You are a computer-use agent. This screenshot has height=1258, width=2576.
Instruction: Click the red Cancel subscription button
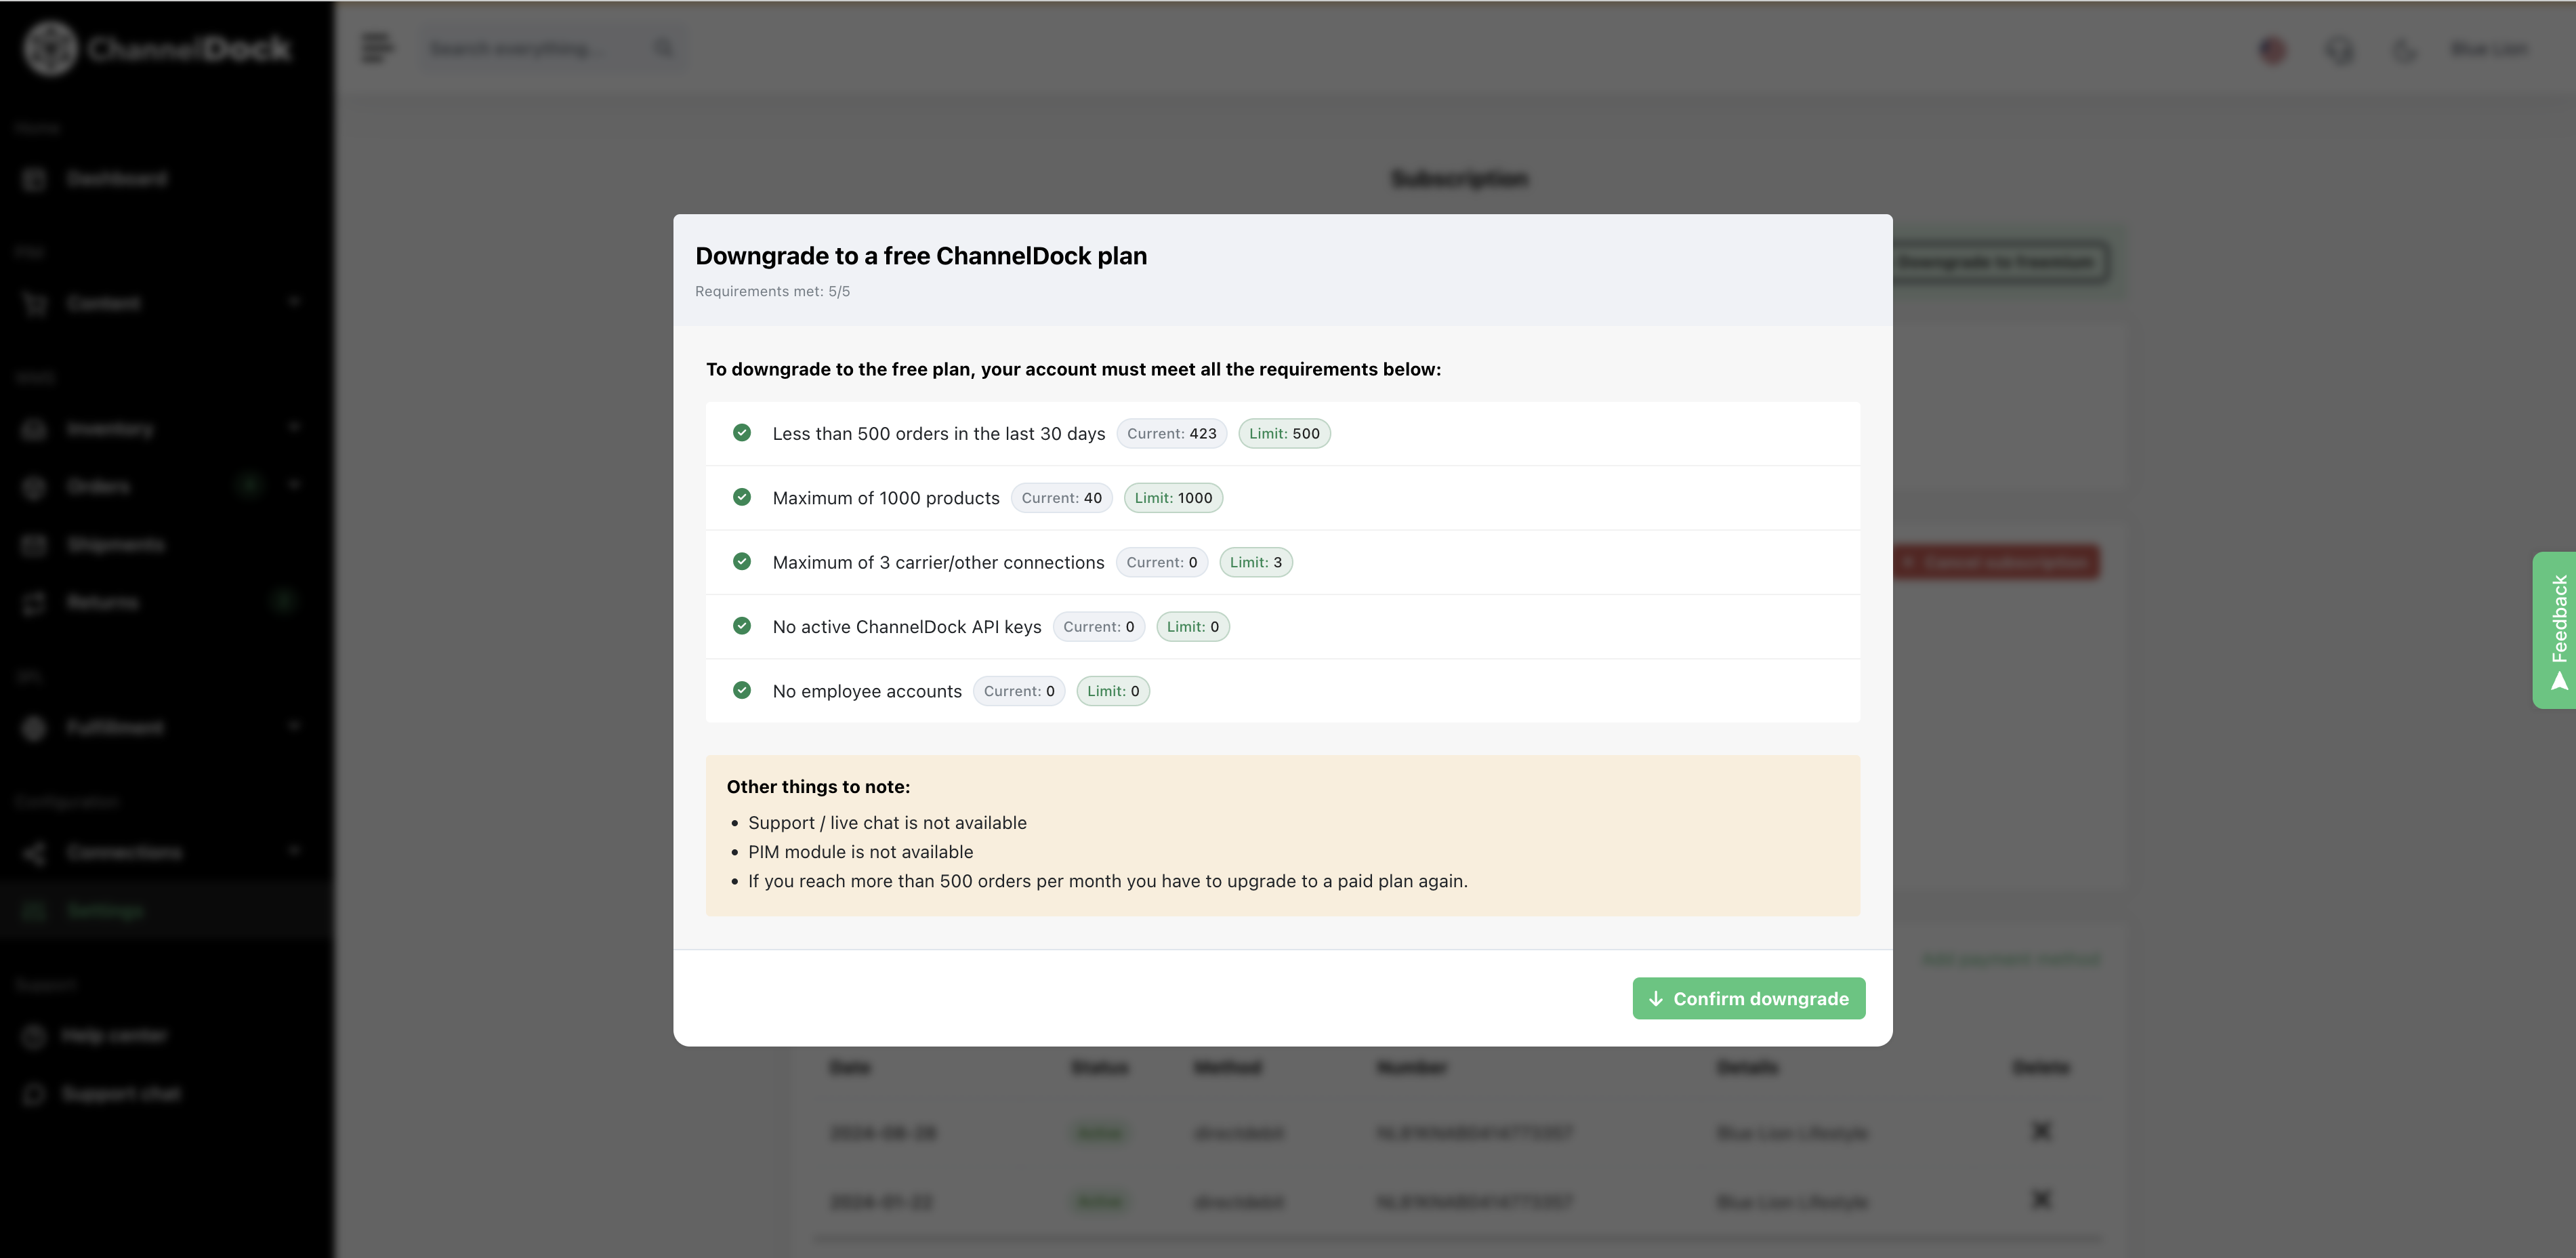tap(1996, 562)
